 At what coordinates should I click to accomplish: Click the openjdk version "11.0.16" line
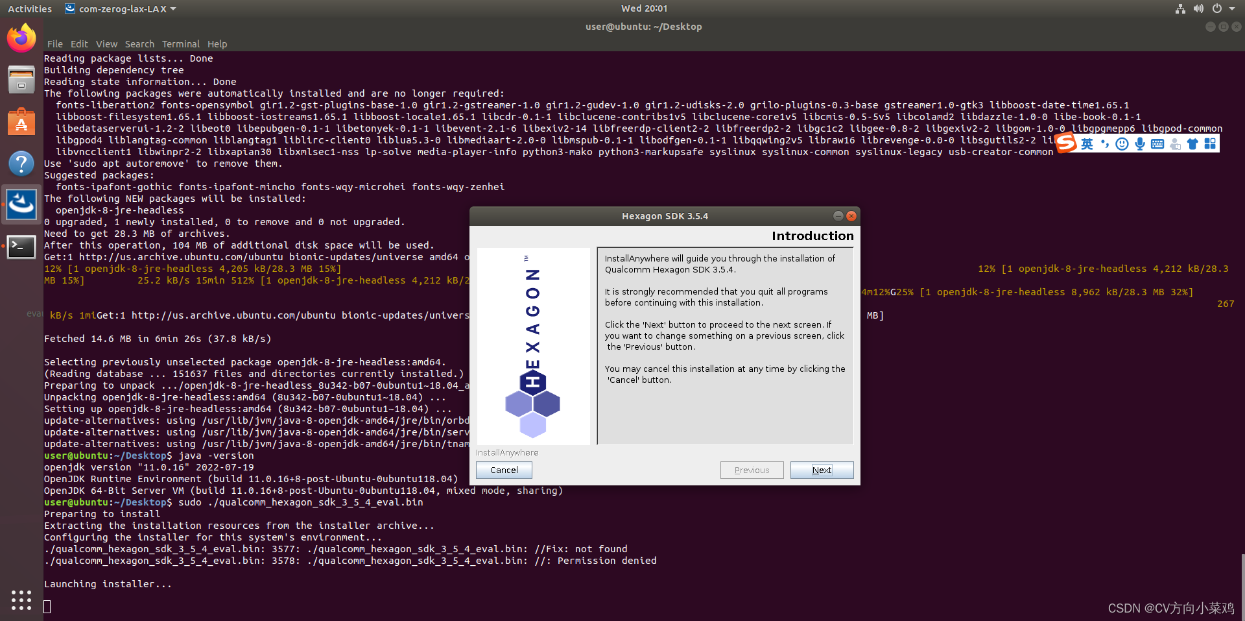pos(149,467)
